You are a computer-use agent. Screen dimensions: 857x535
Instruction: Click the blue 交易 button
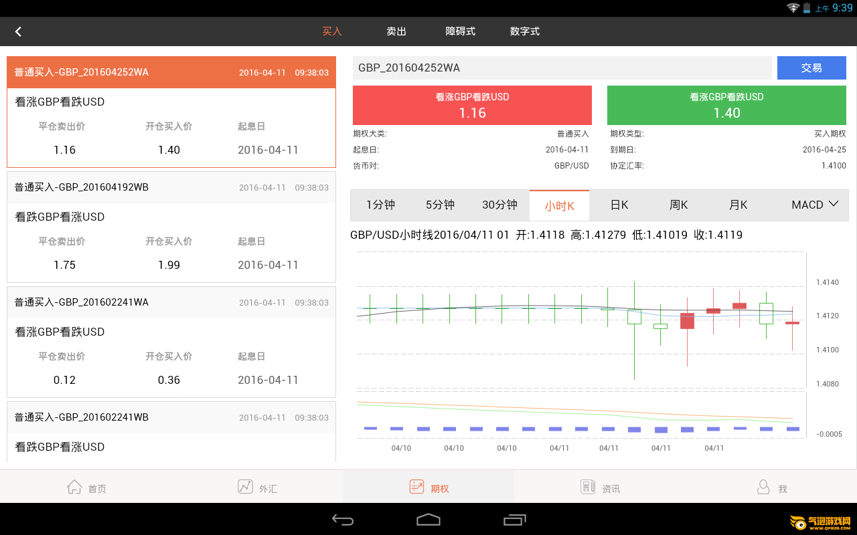click(811, 68)
